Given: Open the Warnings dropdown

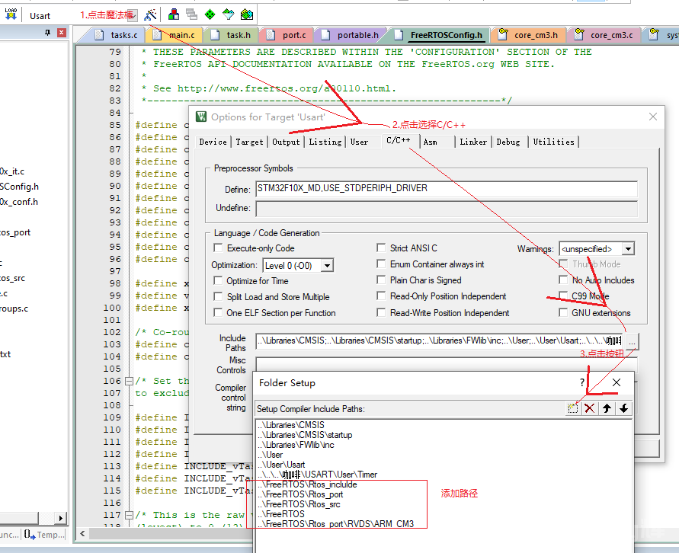Looking at the screenshot, I should coord(628,249).
